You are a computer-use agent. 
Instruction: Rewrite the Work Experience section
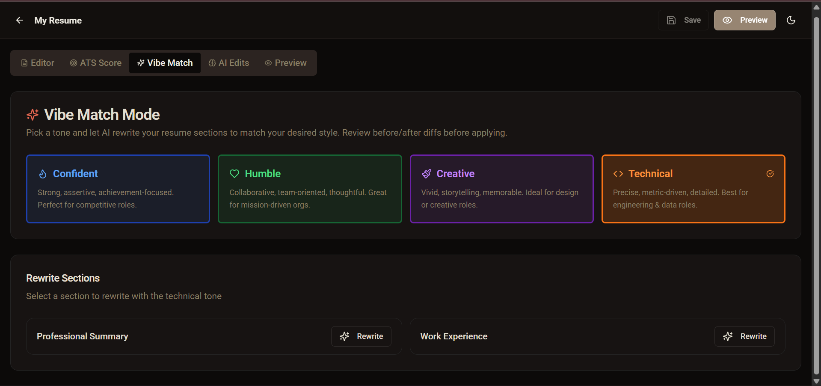click(x=744, y=336)
